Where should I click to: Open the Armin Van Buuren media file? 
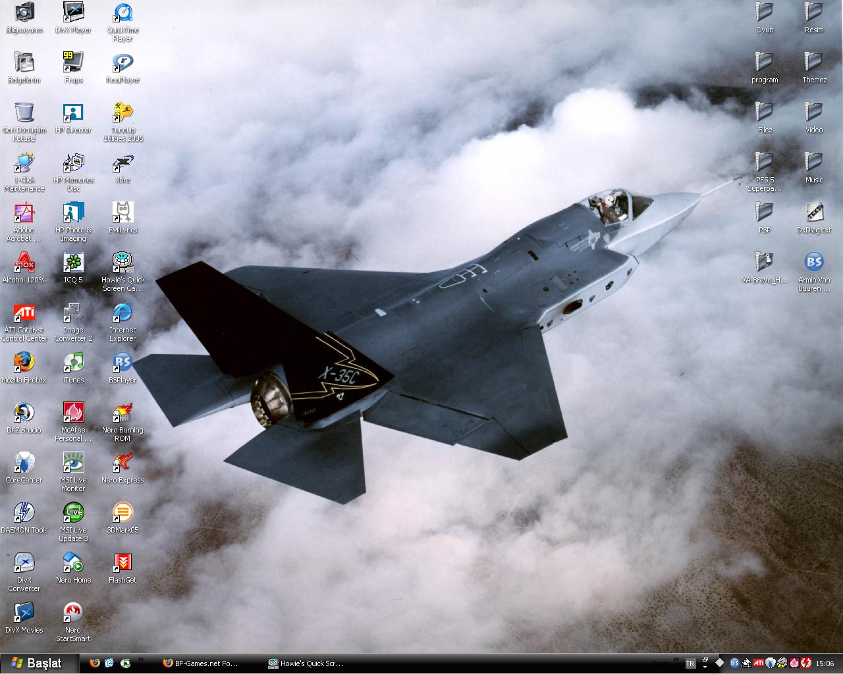coord(814,272)
